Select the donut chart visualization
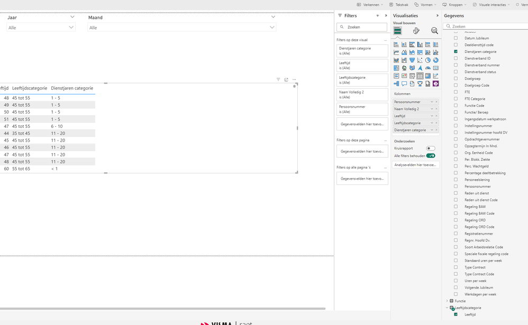 click(x=436, y=60)
